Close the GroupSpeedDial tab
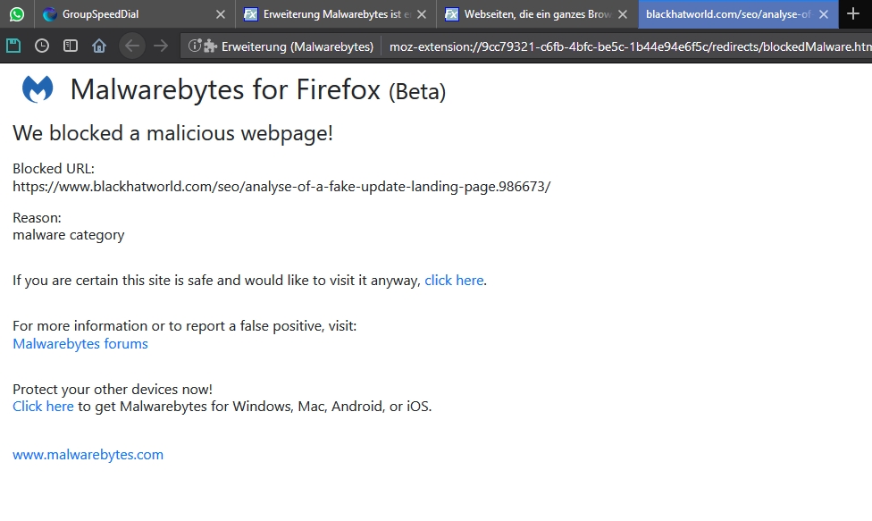 pyautogui.click(x=221, y=14)
